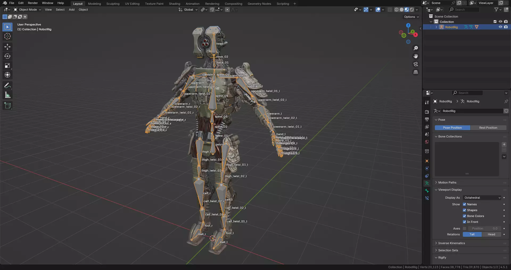This screenshot has width=511, height=270.
Task: Open the Physics properties tab
Action: 427,168
